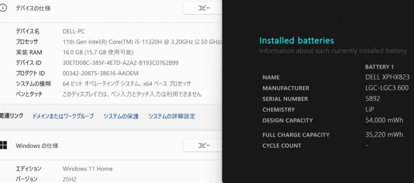
Task: Click the デバイスの仕様 section header
Action: (33, 8)
